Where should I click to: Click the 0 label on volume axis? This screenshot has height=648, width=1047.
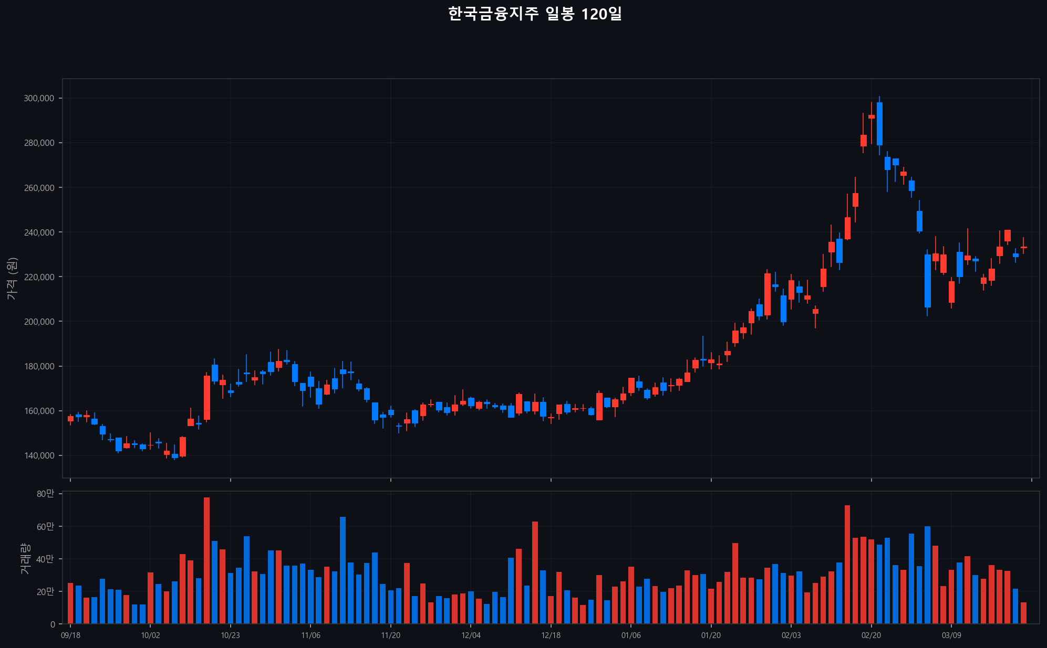[53, 624]
